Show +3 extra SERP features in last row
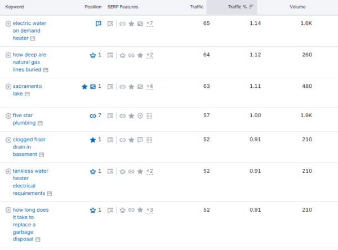The image size is (338, 250). click(x=149, y=210)
